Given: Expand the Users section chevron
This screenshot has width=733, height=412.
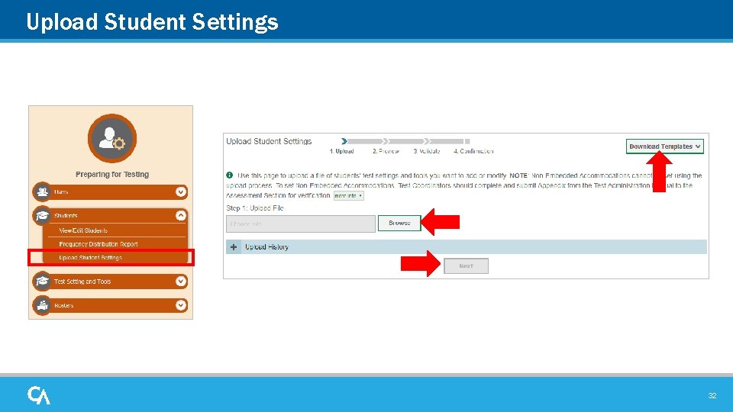Looking at the screenshot, I should 181,192.
